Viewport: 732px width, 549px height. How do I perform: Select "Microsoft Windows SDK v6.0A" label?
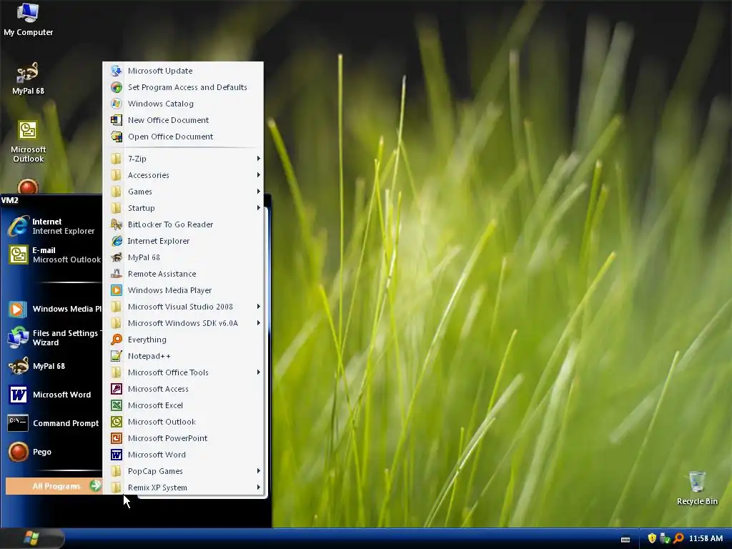point(183,323)
